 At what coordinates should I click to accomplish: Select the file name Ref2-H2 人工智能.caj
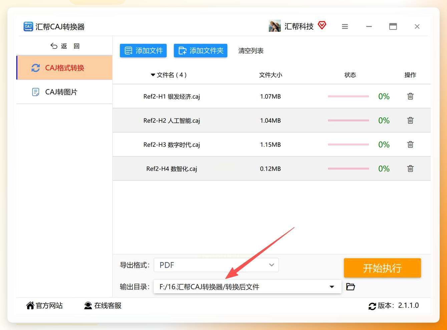(x=172, y=120)
